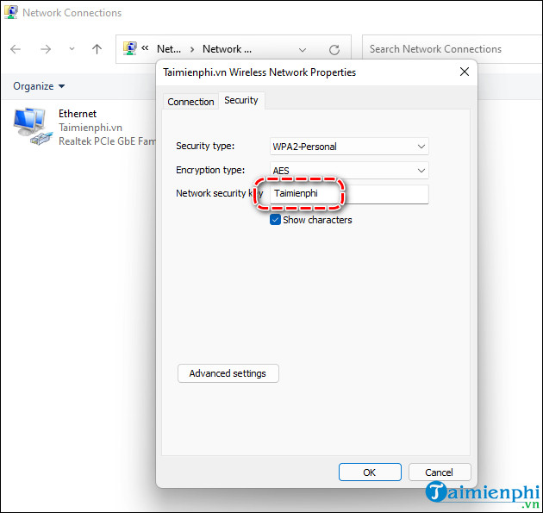Refresh the Network Connections view
The image size is (543, 513).
[334, 50]
